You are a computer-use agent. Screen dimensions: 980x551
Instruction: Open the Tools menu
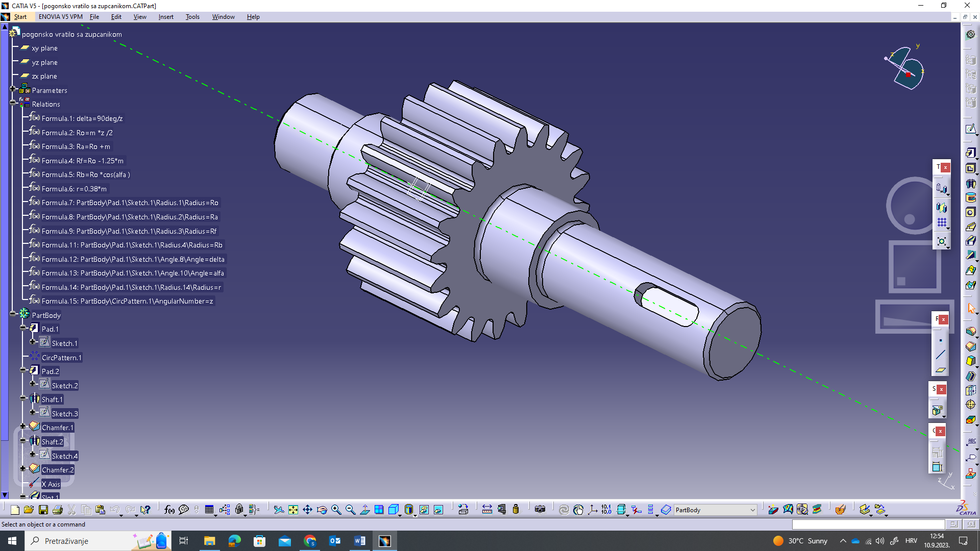pos(192,17)
